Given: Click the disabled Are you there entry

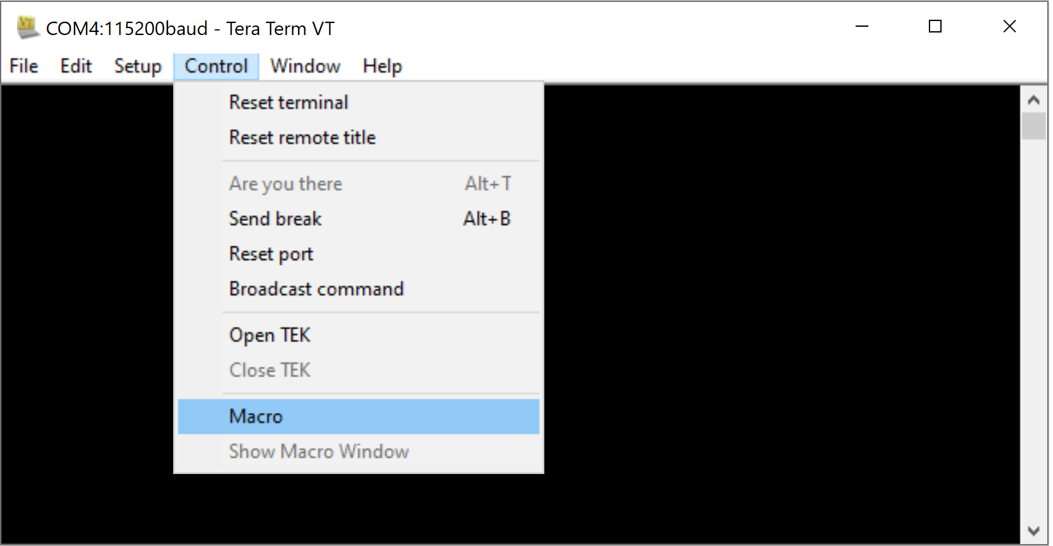Looking at the screenshot, I should tap(285, 183).
